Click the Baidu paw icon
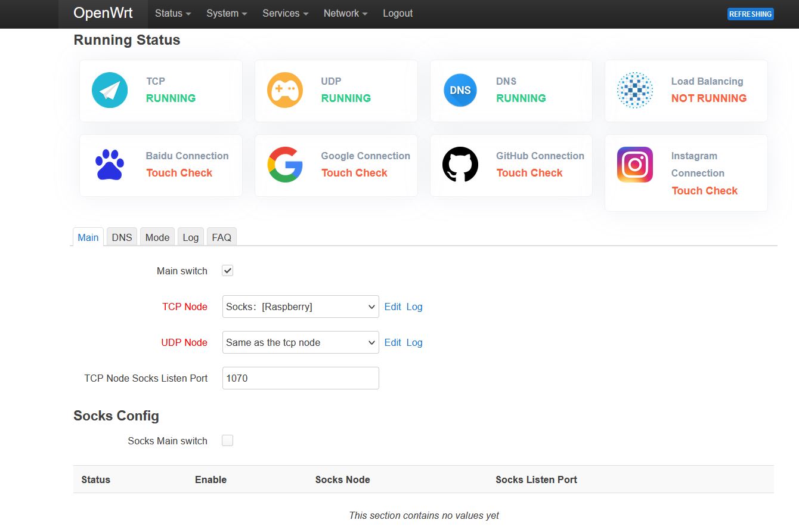Screen dimensions: 799x526 [109, 165]
